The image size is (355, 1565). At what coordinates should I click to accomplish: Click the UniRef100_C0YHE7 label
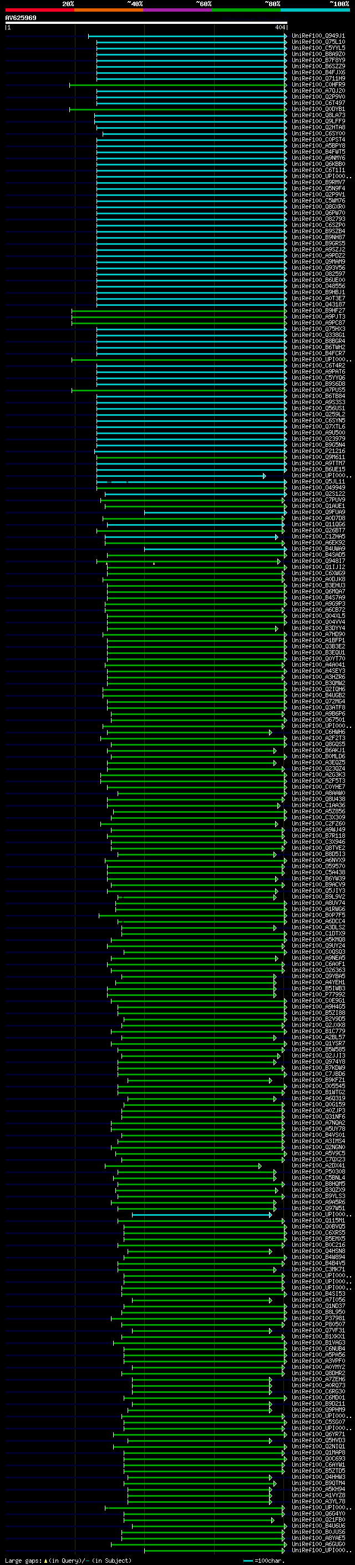coord(318,787)
